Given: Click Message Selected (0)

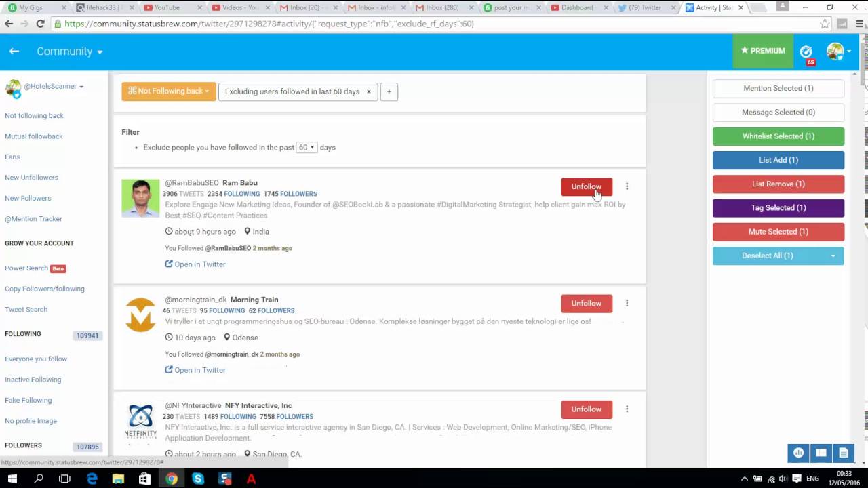Looking at the screenshot, I should click(x=778, y=112).
